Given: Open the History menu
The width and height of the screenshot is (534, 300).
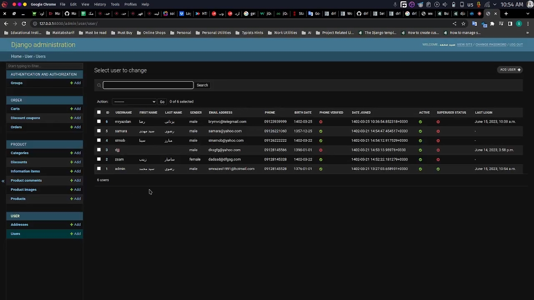Looking at the screenshot, I should tap(100, 4).
